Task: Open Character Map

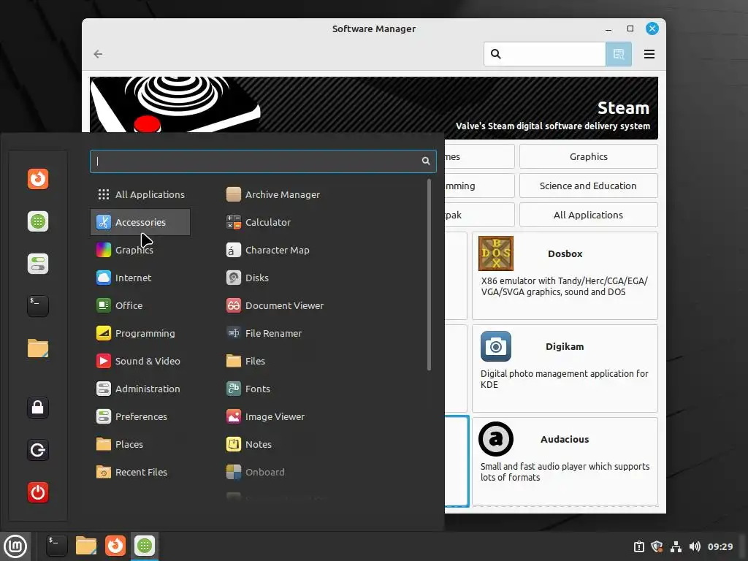Action: pyautogui.click(x=268, y=250)
